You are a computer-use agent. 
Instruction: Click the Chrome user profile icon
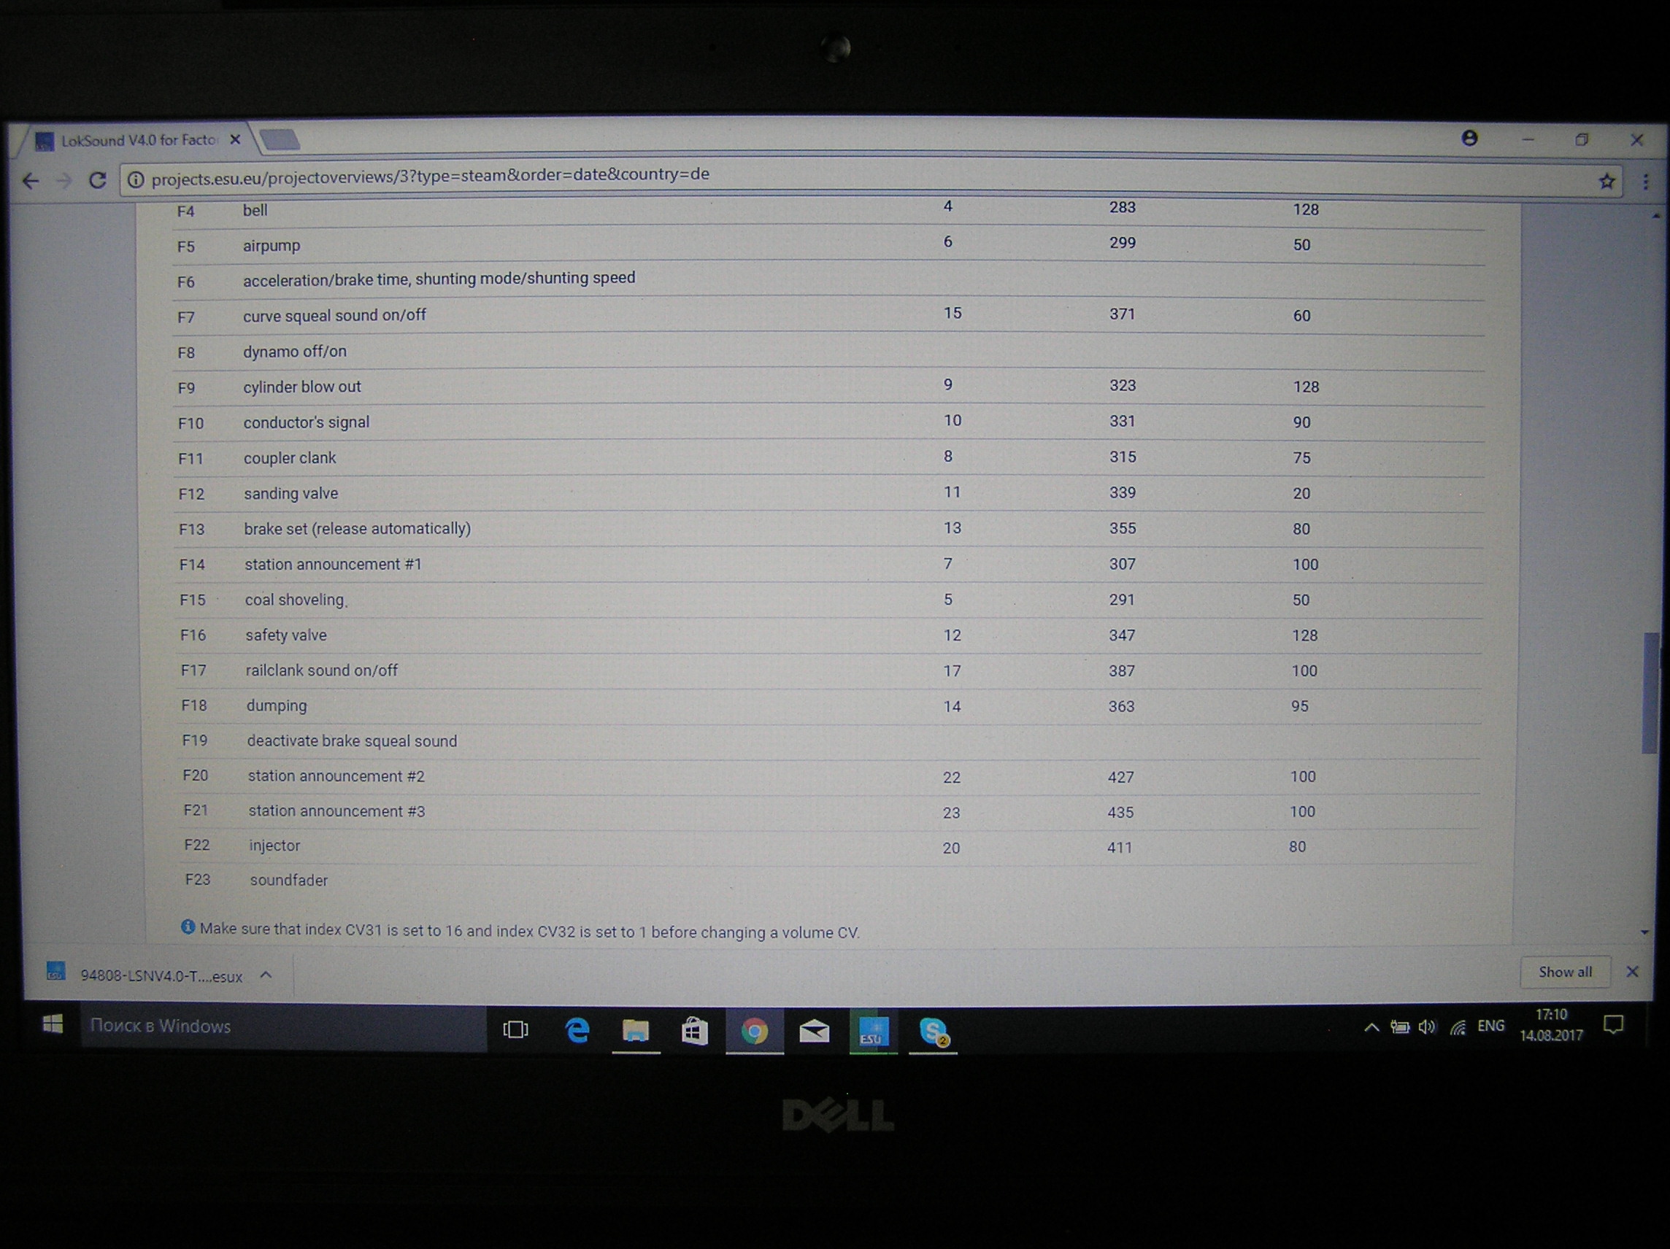1469,138
